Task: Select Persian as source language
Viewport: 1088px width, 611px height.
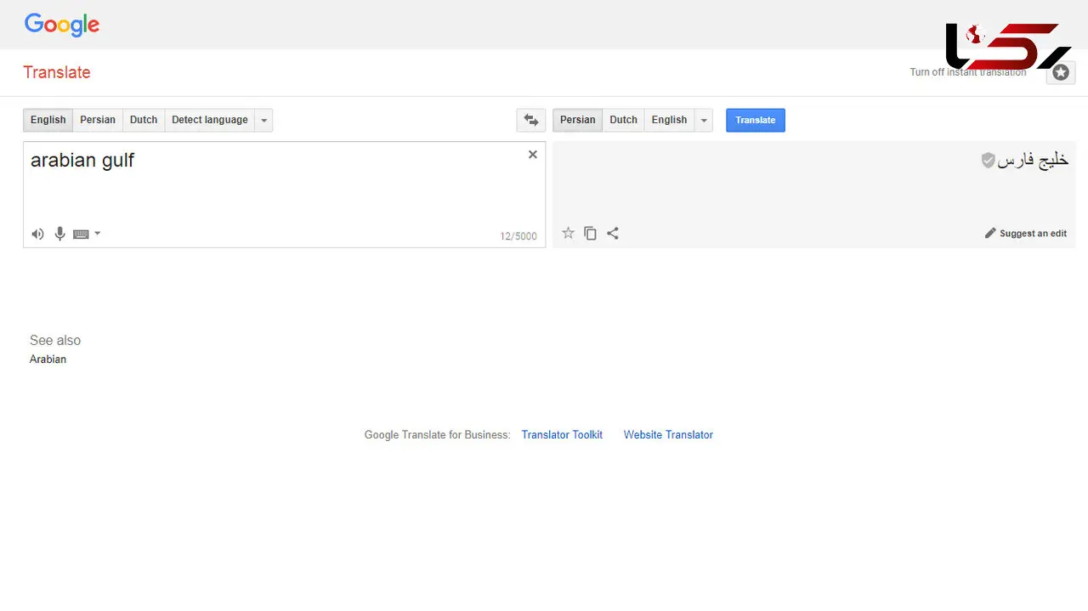Action: 98,120
